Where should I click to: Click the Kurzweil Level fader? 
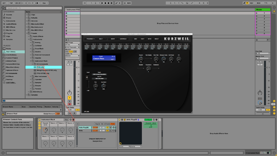point(87,77)
